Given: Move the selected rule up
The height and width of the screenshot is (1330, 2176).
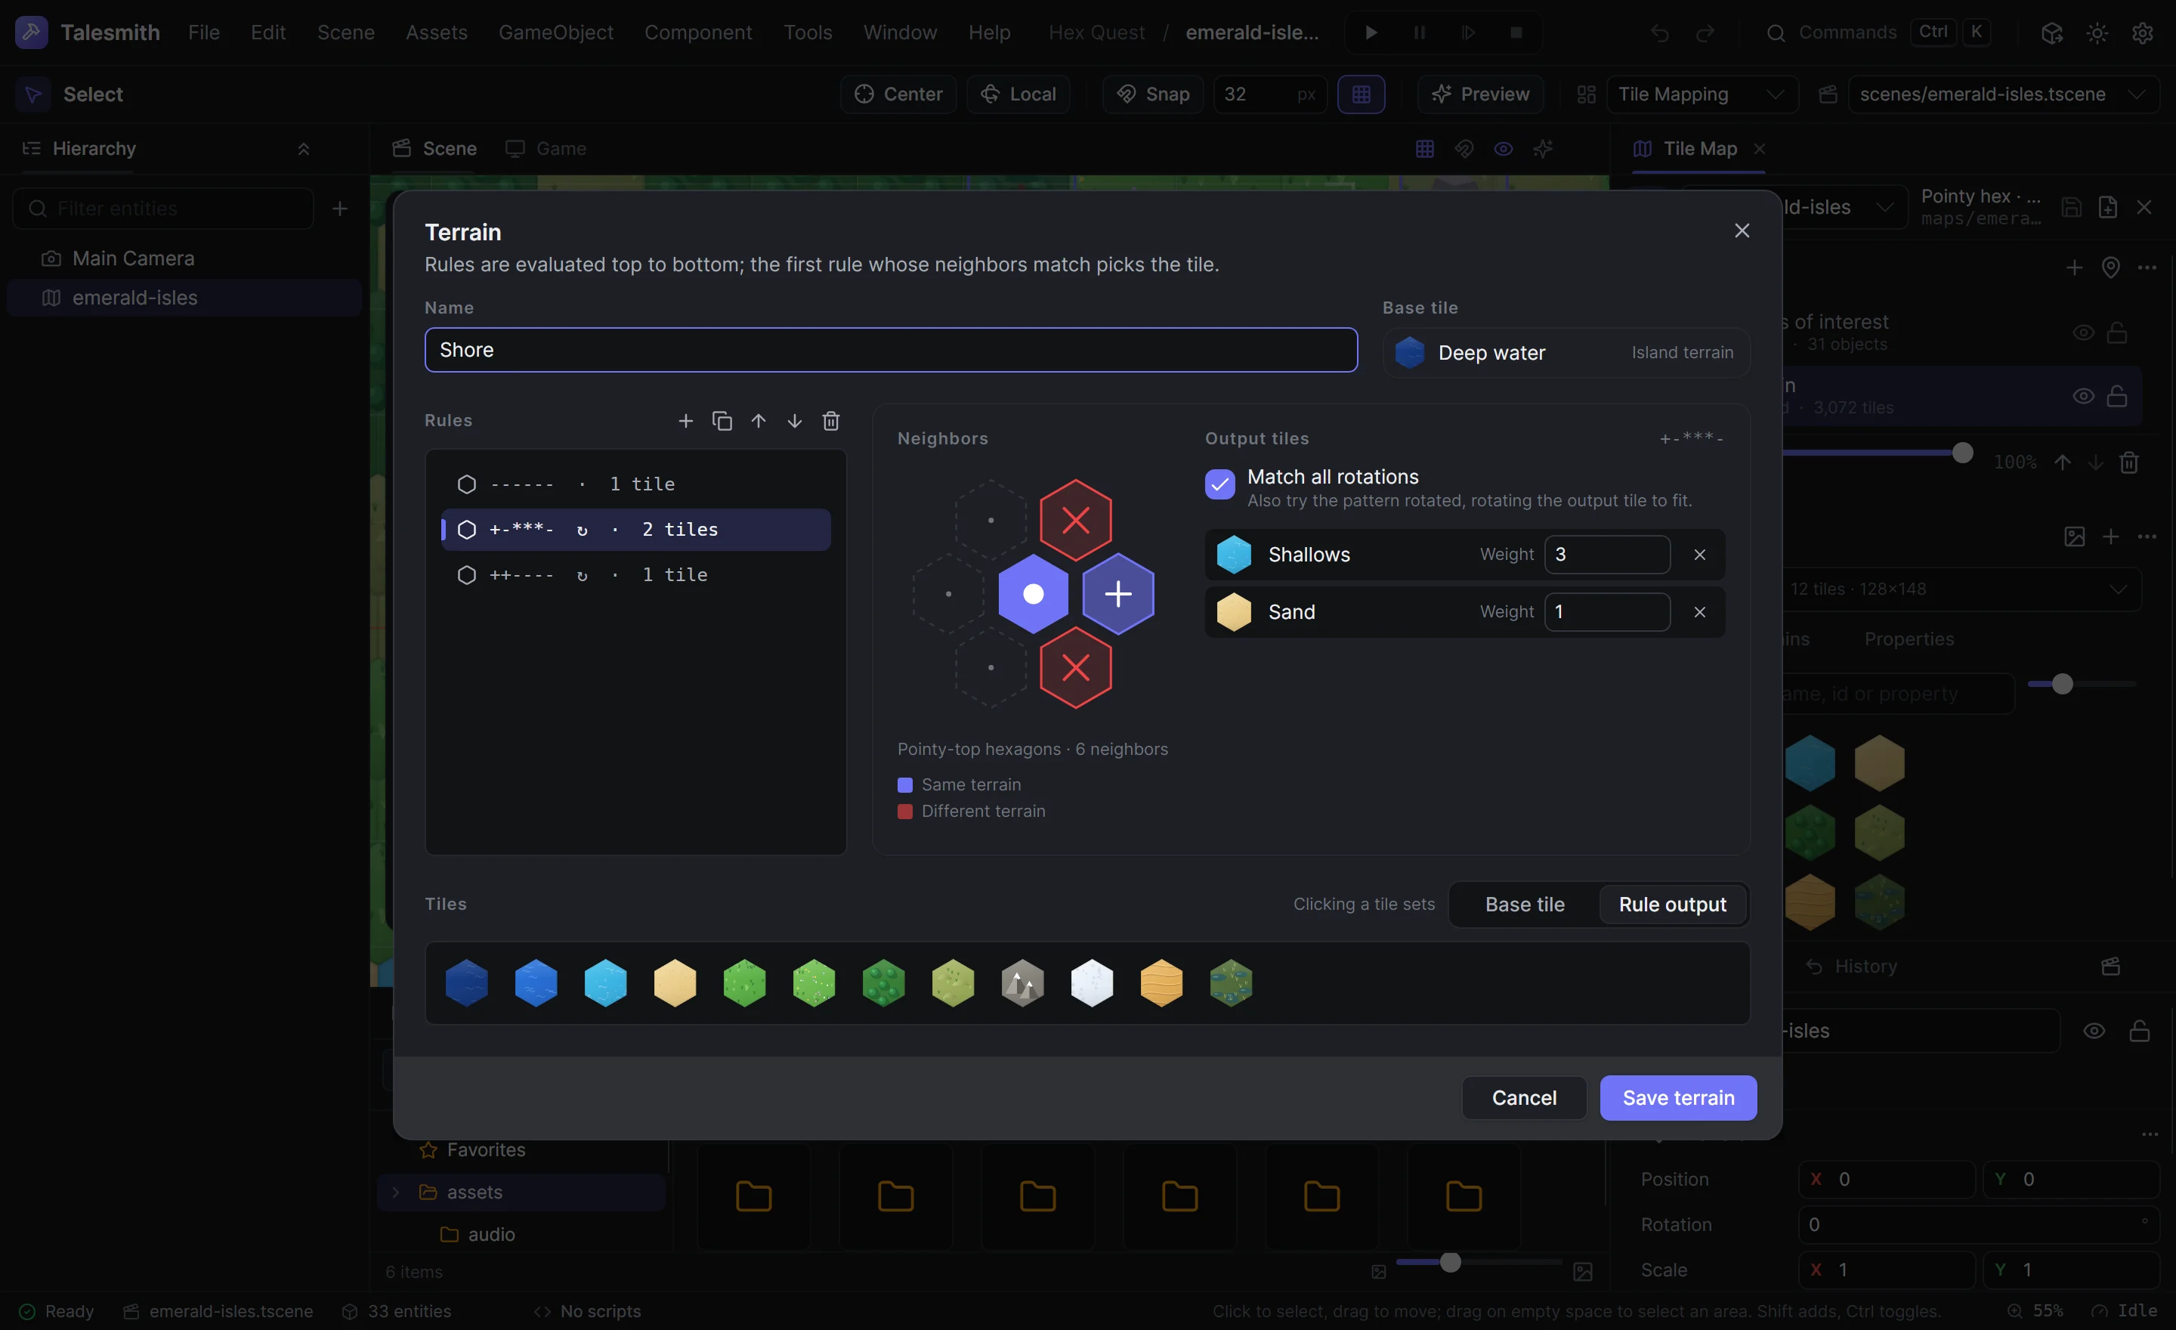Looking at the screenshot, I should 758,421.
